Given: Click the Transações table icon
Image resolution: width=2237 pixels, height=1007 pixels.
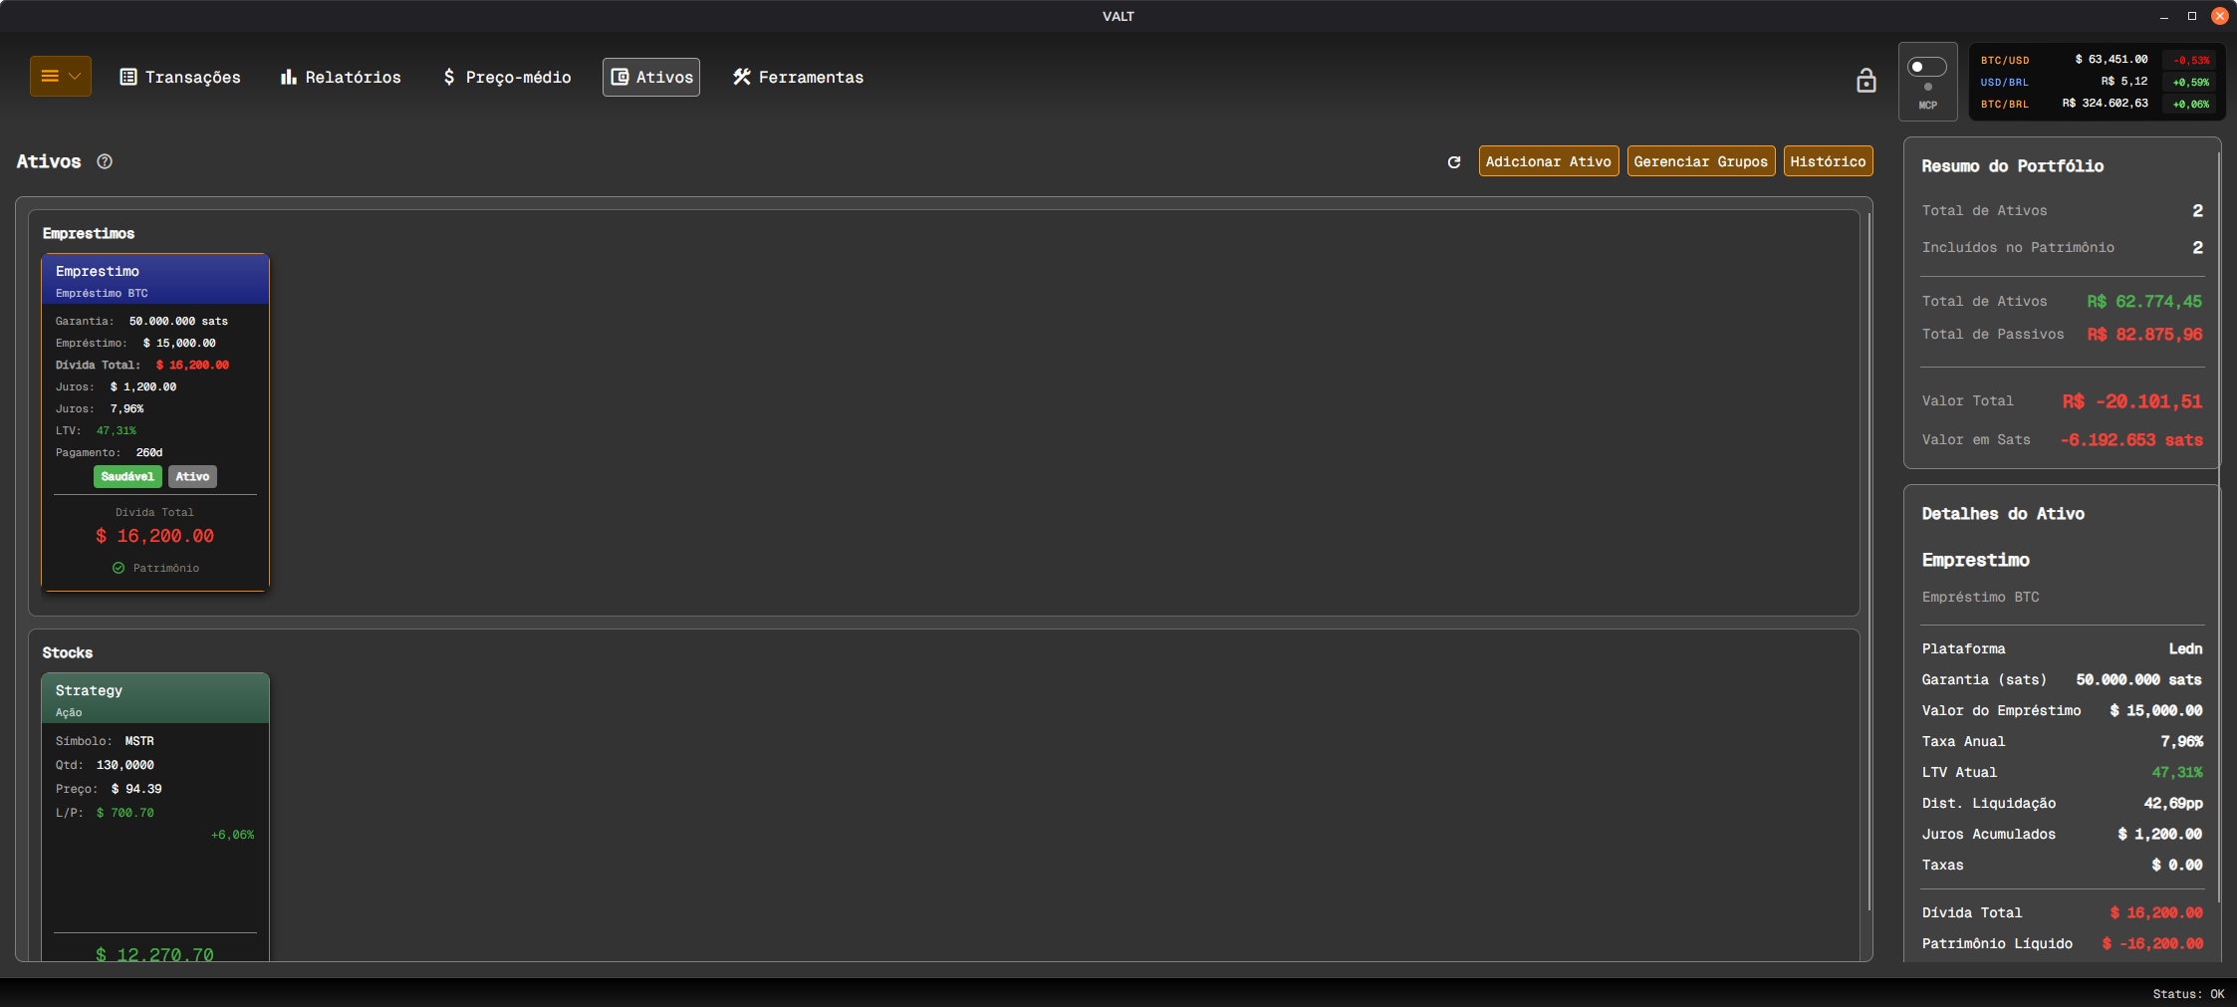Looking at the screenshot, I should 128,77.
